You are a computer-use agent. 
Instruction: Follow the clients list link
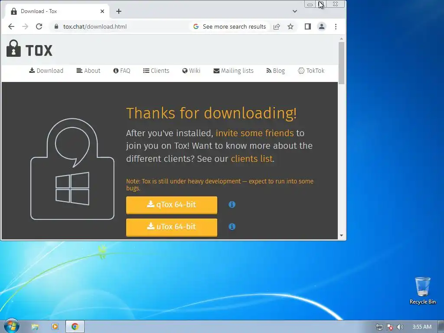pyautogui.click(x=252, y=159)
